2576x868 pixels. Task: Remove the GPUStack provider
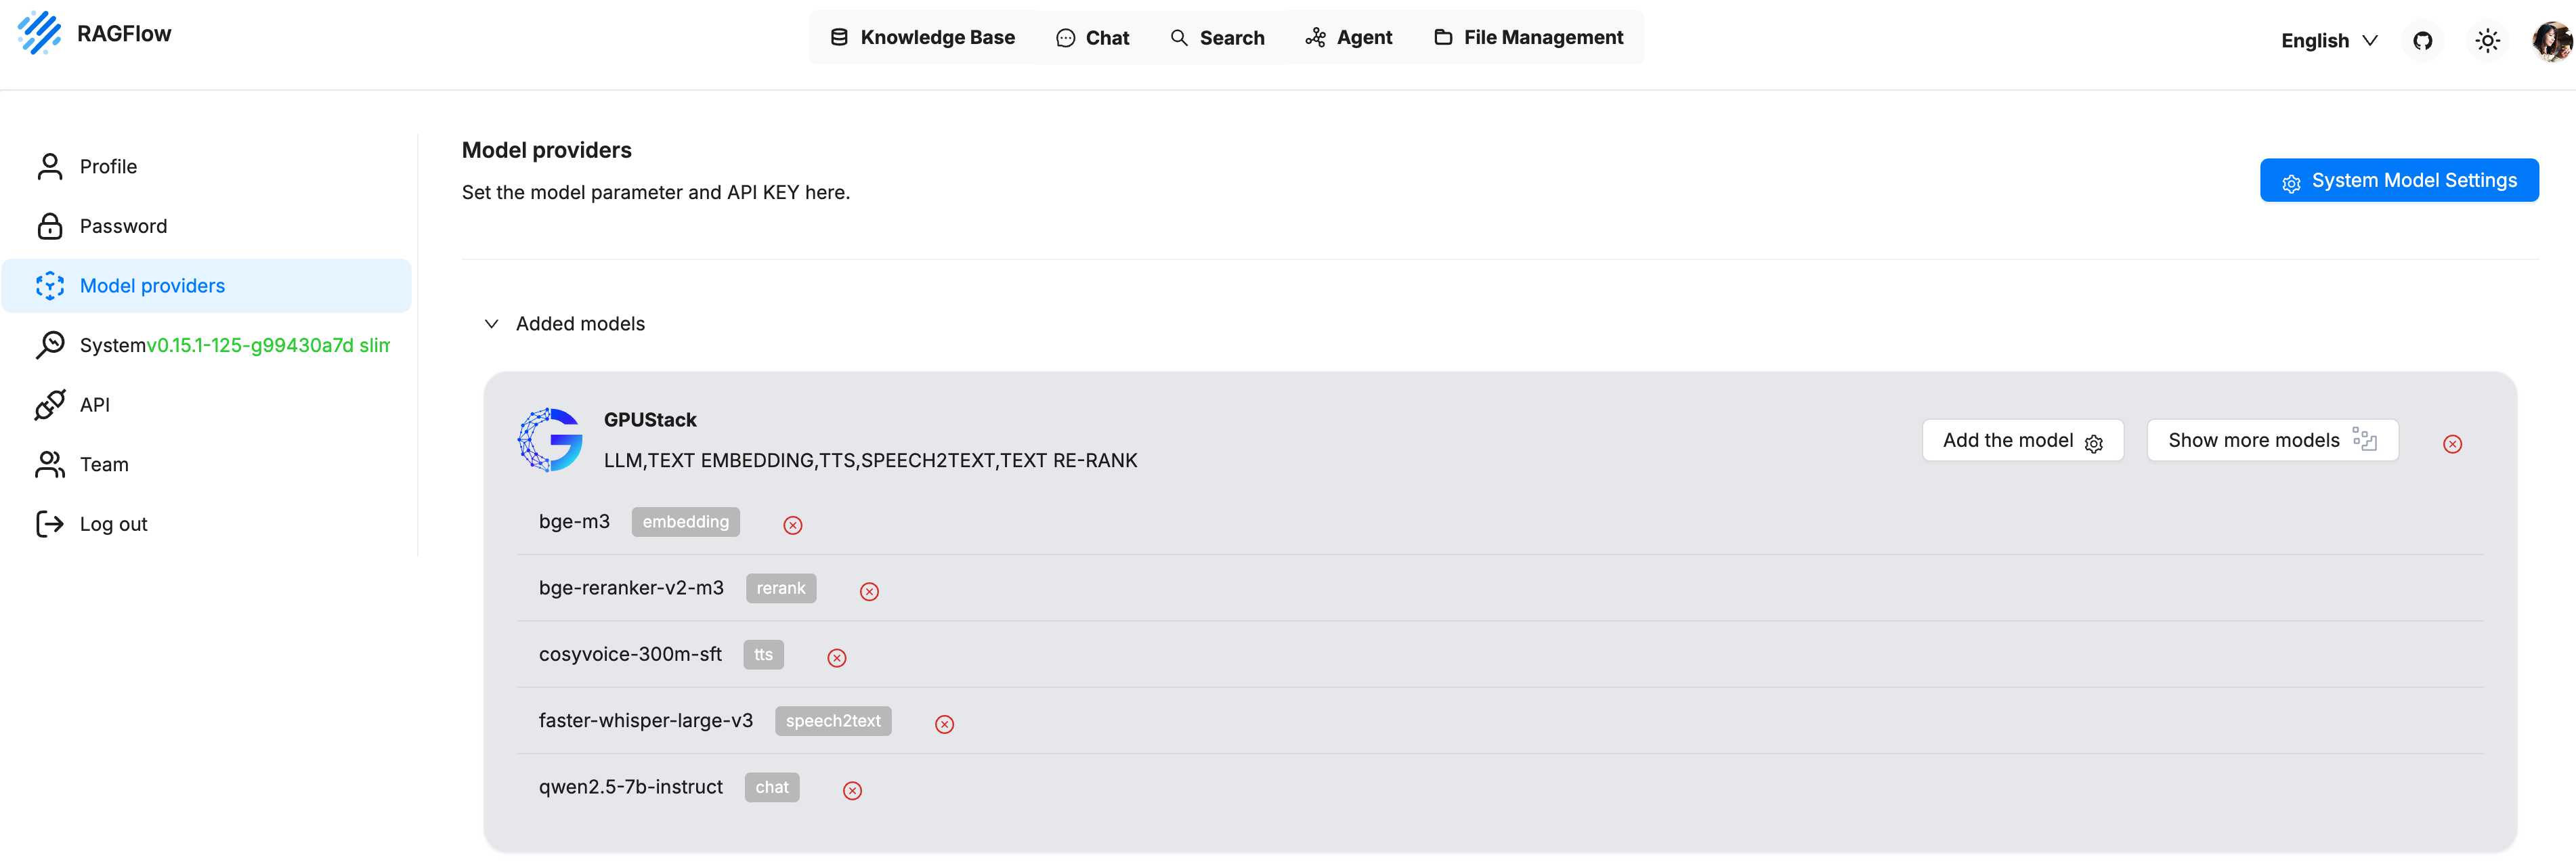coord(2452,444)
